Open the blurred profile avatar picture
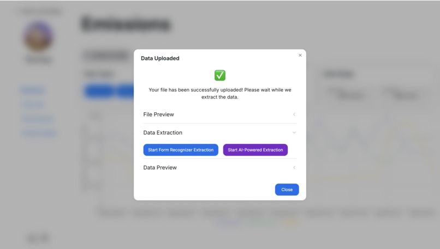 click(x=38, y=37)
